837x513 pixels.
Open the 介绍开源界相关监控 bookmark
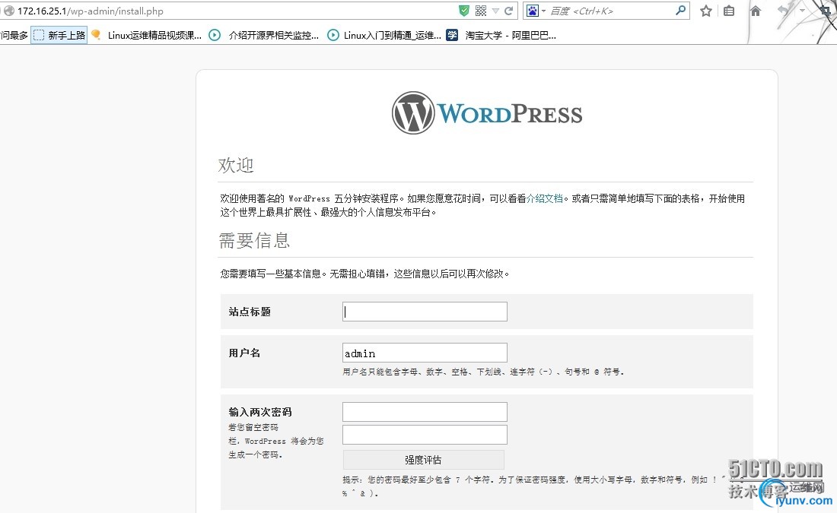[264, 35]
